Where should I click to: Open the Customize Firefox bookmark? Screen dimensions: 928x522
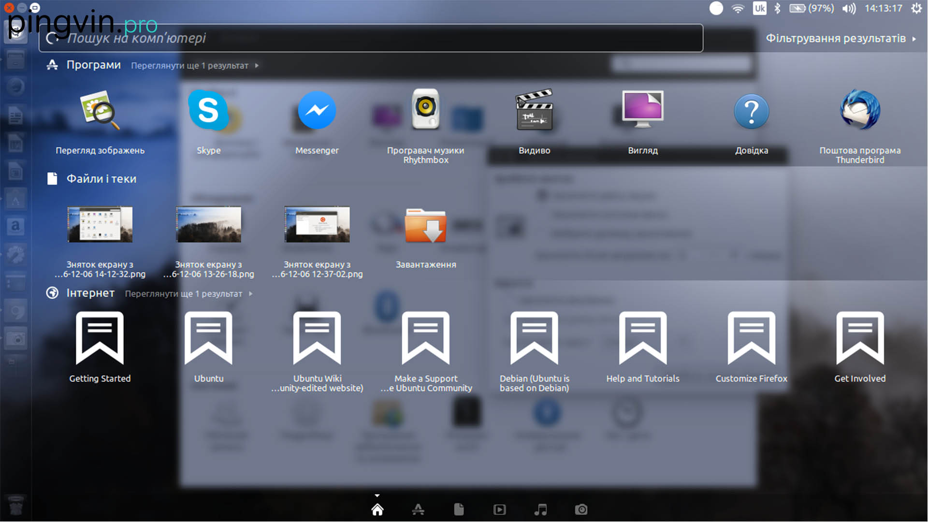pos(752,338)
